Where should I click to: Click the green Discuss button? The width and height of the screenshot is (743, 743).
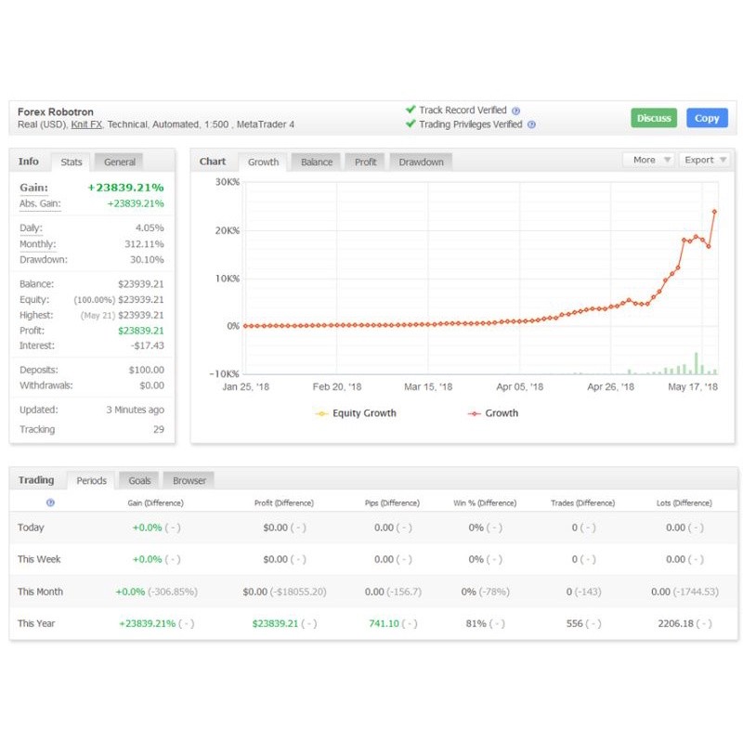pos(654,117)
